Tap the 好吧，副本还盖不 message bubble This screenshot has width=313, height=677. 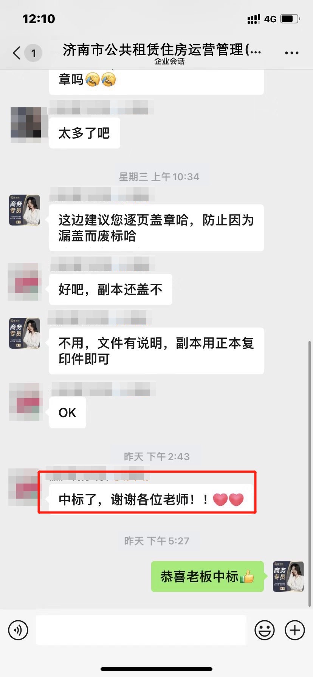pyautogui.click(x=111, y=289)
